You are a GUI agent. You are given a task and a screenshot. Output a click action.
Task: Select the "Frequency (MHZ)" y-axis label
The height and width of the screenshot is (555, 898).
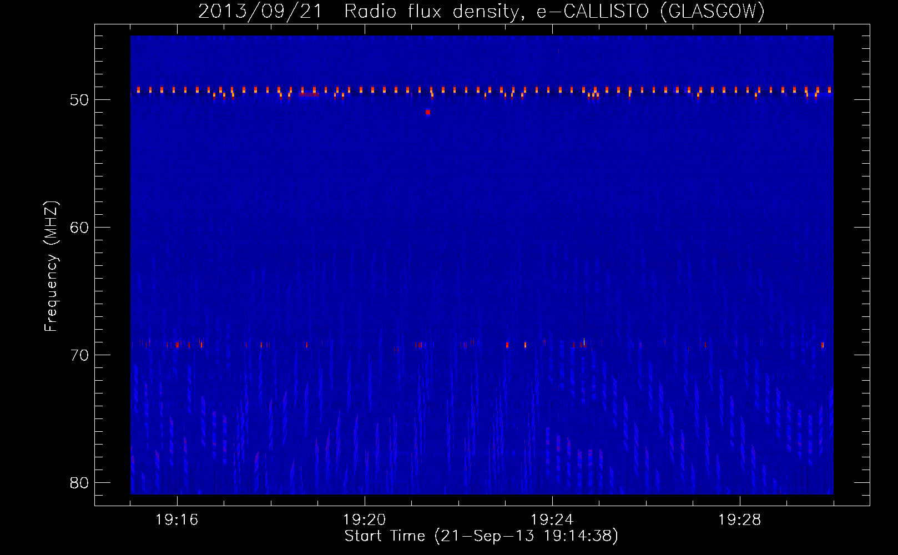51,266
